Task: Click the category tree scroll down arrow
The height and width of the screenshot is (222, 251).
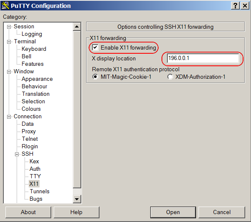Action: point(77,199)
